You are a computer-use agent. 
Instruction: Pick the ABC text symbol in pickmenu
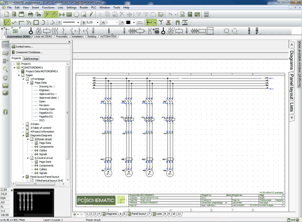click(x=15, y=31)
